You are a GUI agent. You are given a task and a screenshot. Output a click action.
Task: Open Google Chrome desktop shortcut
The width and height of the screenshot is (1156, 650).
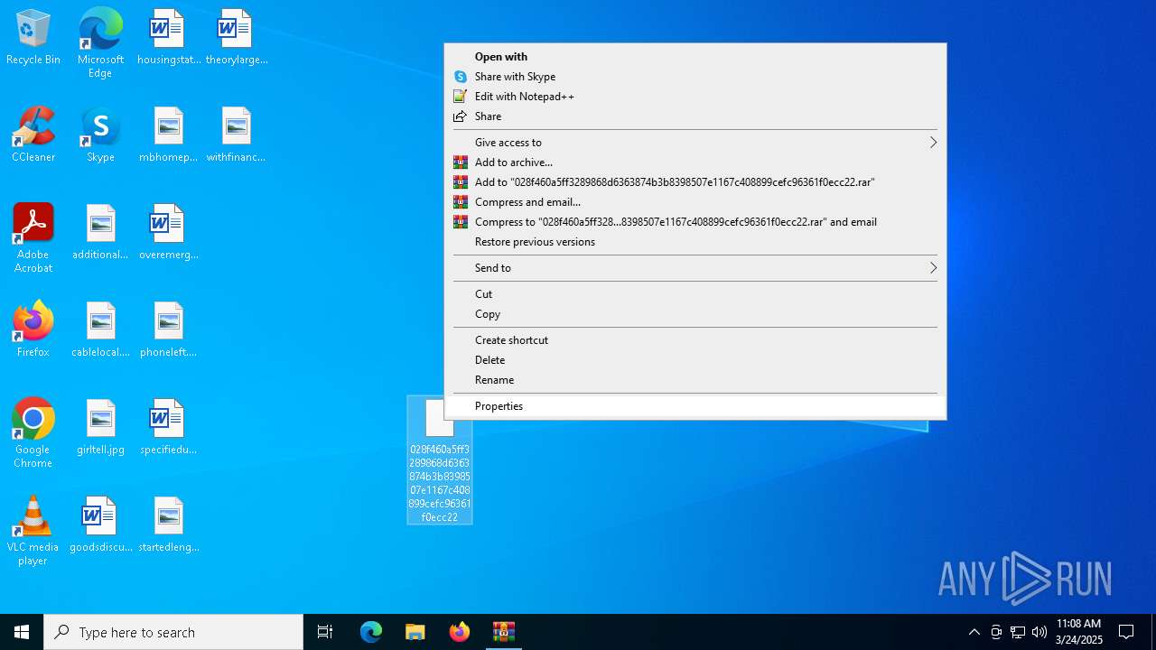(x=33, y=433)
